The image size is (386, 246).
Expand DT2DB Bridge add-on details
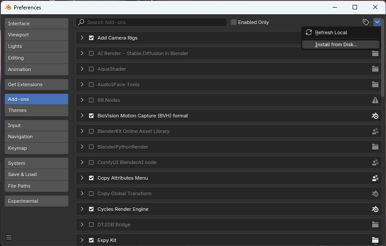click(x=82, y=224)
